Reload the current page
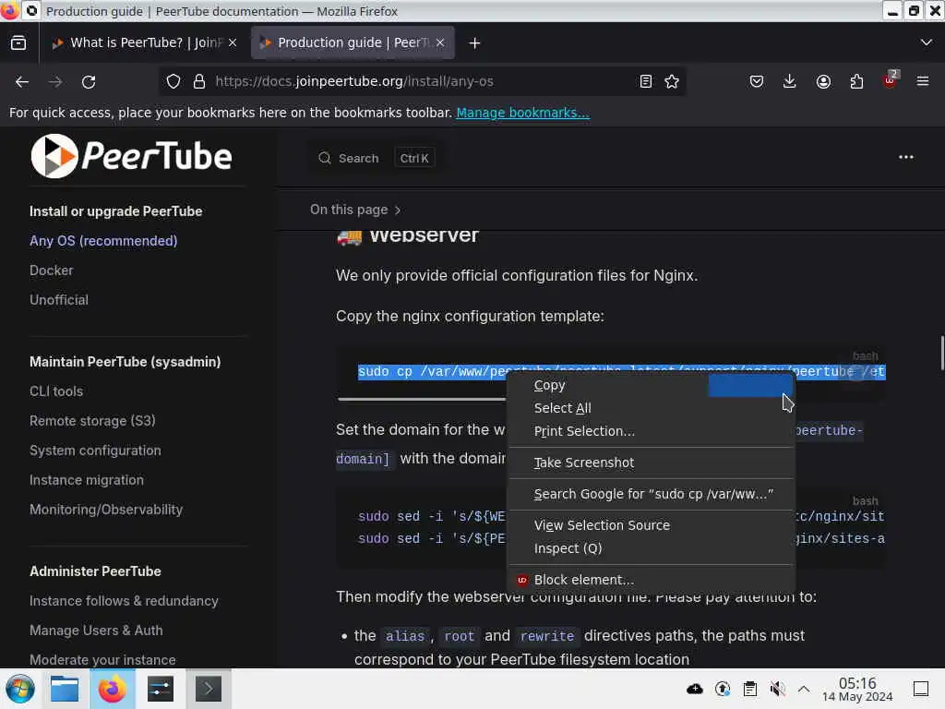945x709 pixels. [89, 81]
